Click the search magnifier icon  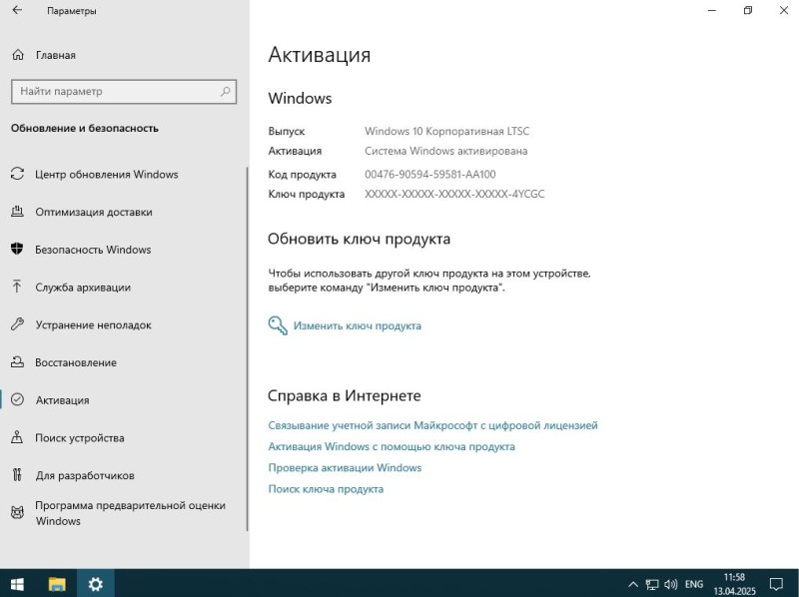tap(226, 91)
